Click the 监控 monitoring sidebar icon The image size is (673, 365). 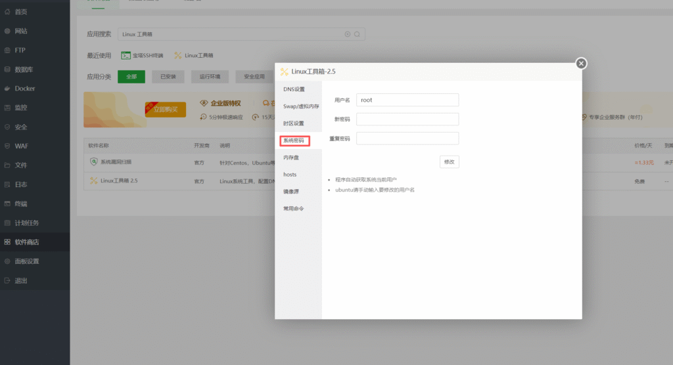(x=8, y=108)
